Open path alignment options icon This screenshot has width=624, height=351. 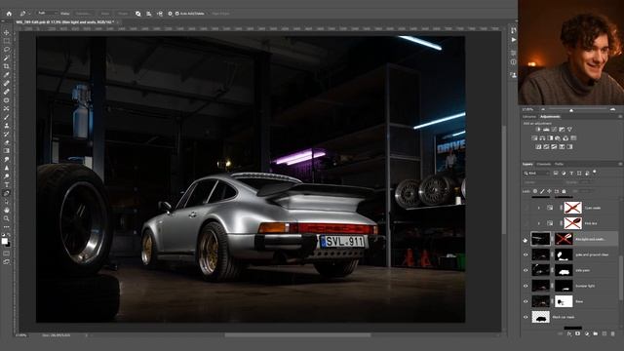click(149, 14)
